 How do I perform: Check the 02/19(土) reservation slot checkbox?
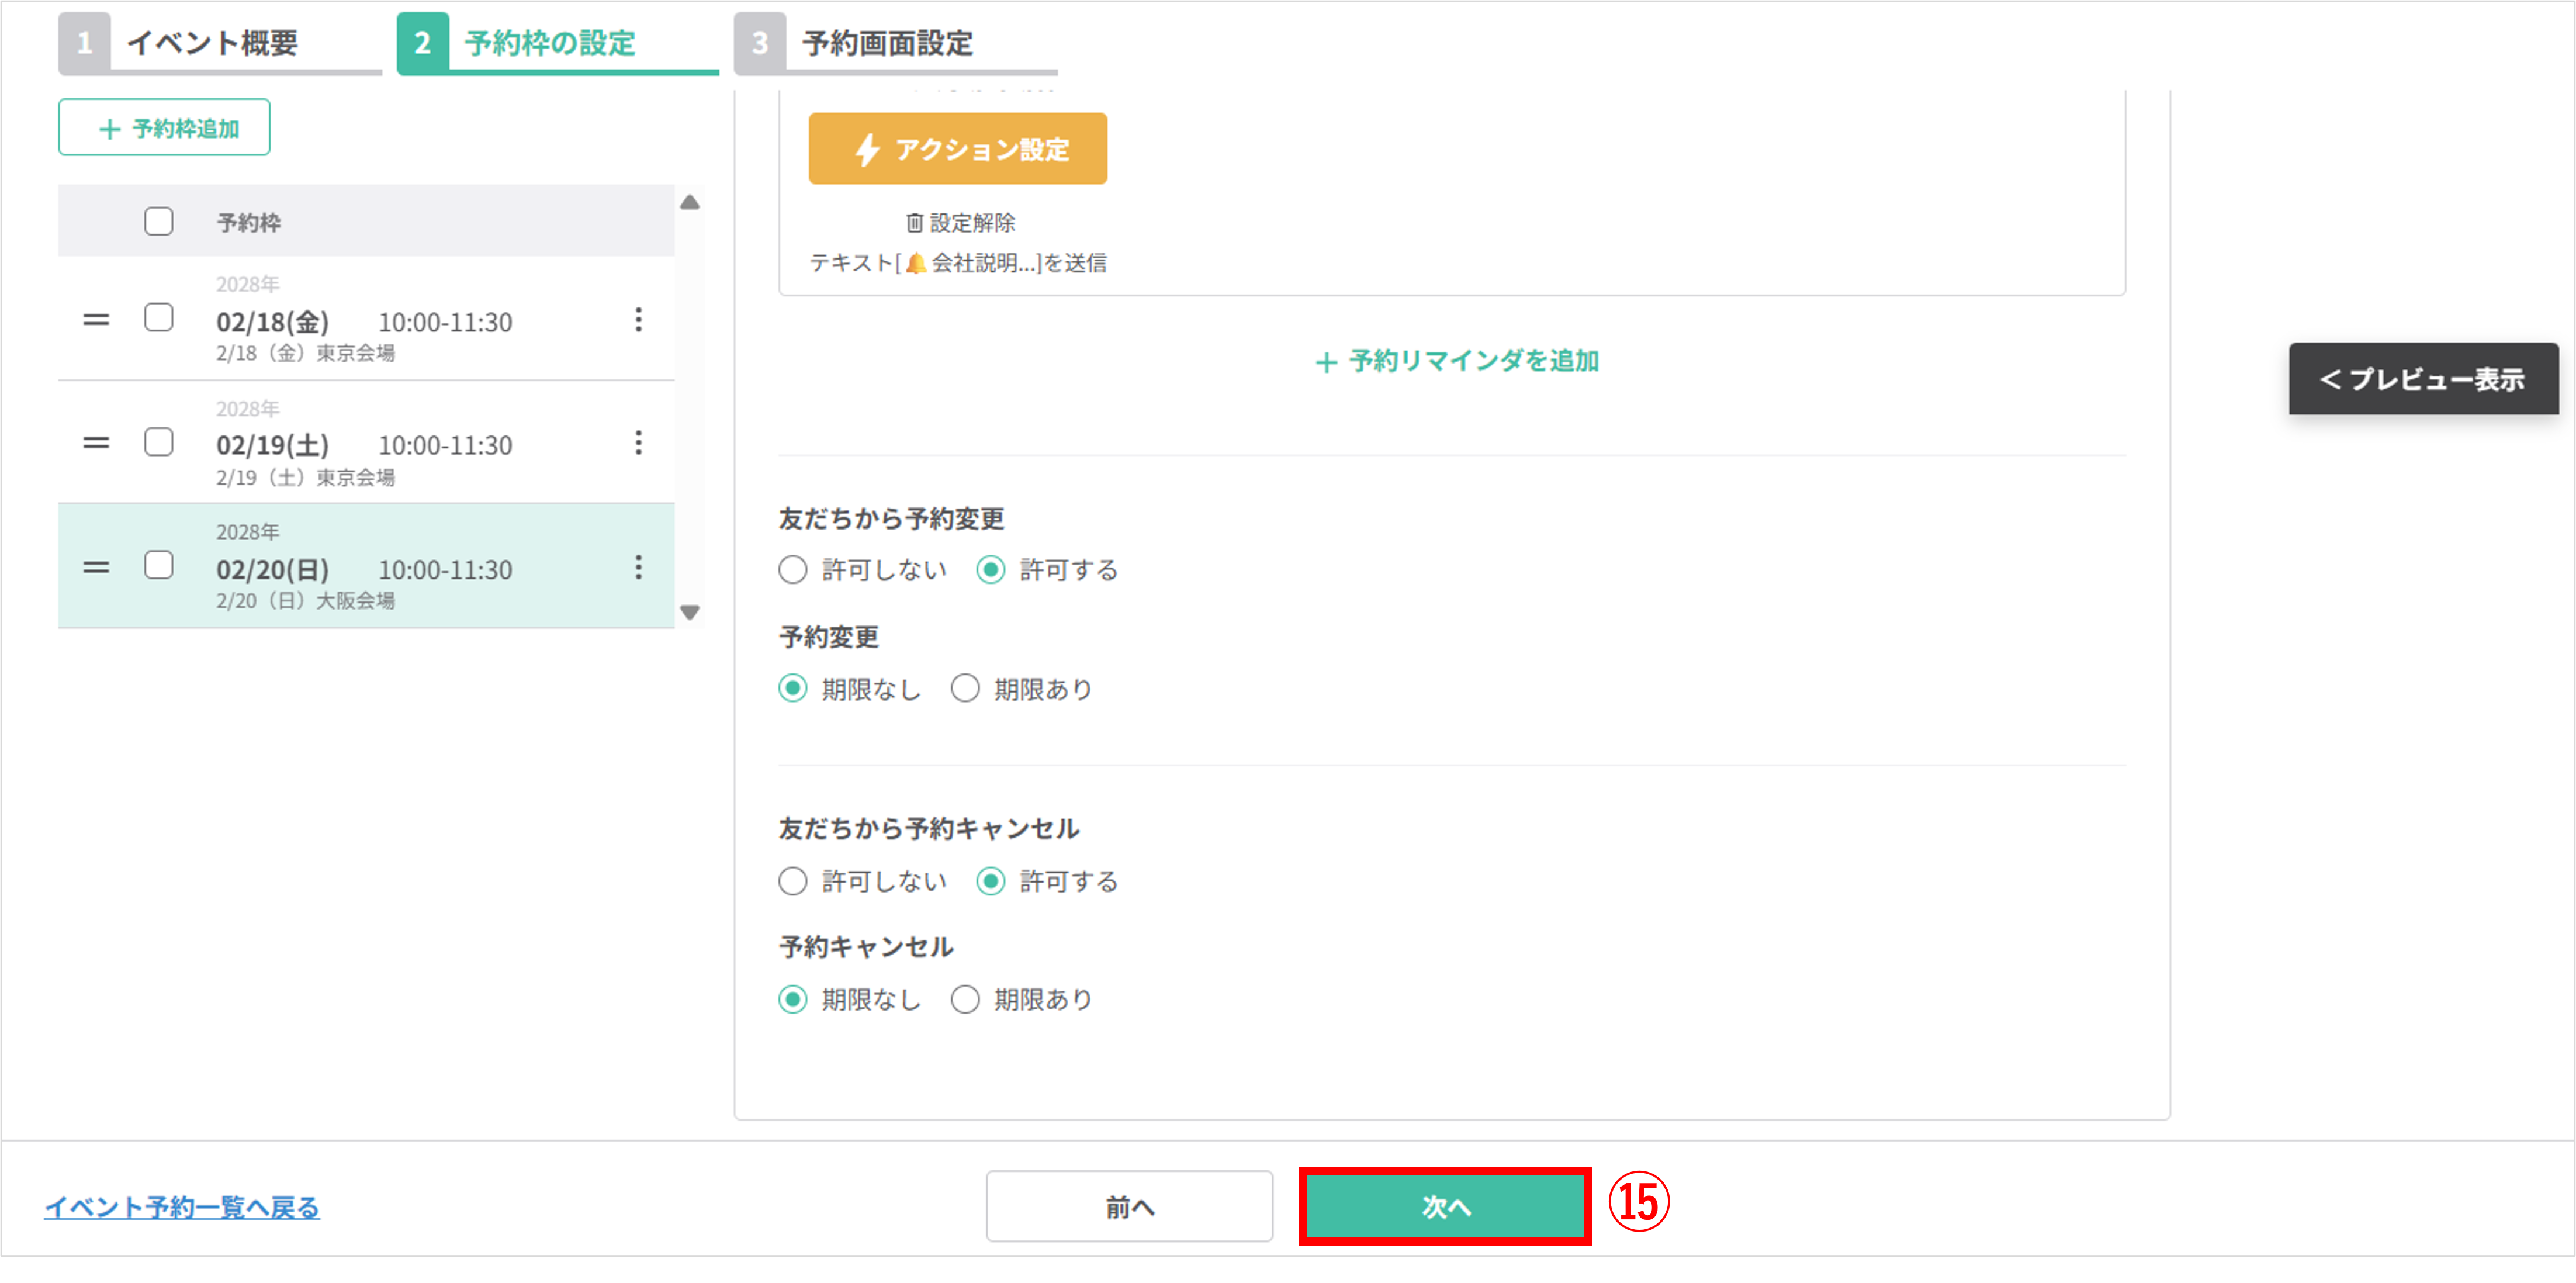pos(159,442)
